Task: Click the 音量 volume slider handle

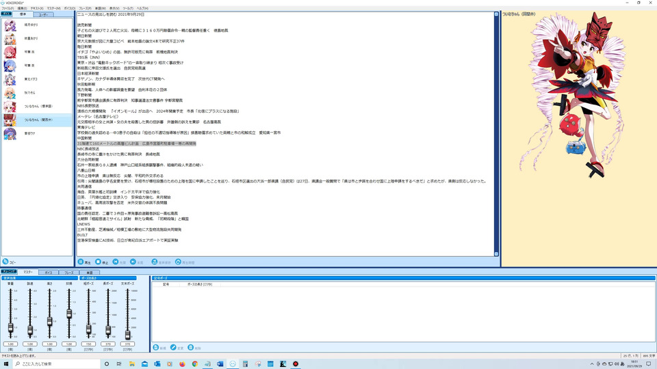Action: 10,329
